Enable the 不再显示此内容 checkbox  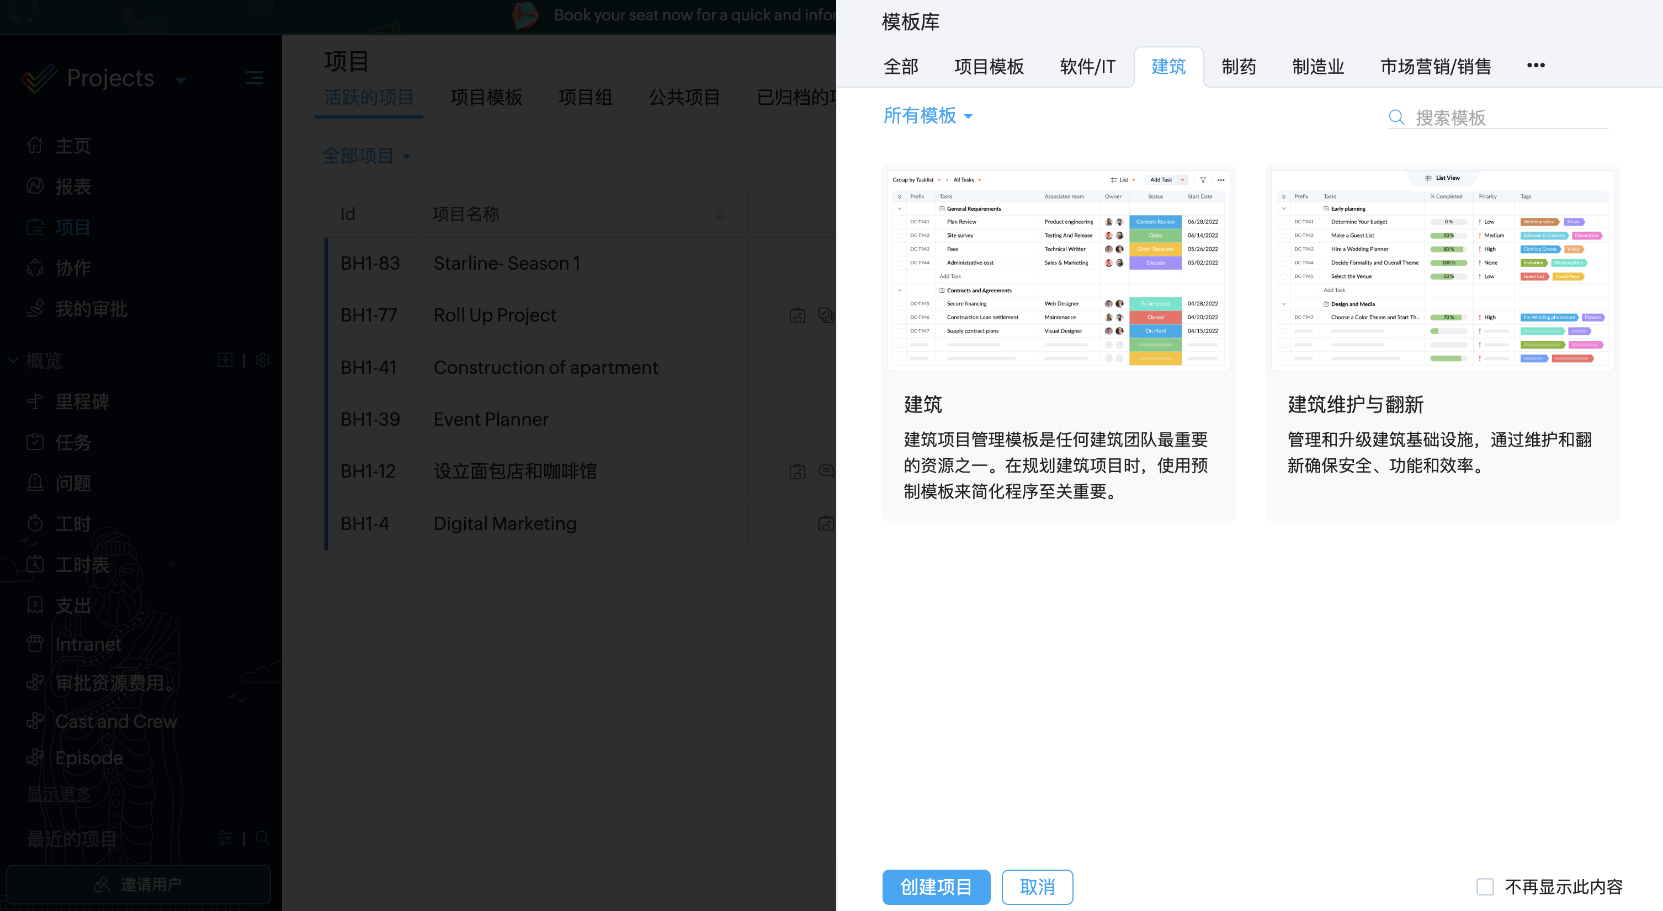point(1485,887)
